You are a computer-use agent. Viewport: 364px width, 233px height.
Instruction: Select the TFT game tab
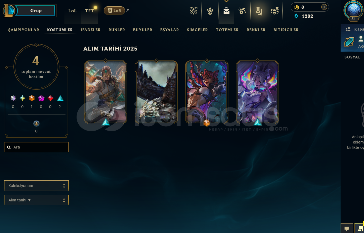coord(89,11)
